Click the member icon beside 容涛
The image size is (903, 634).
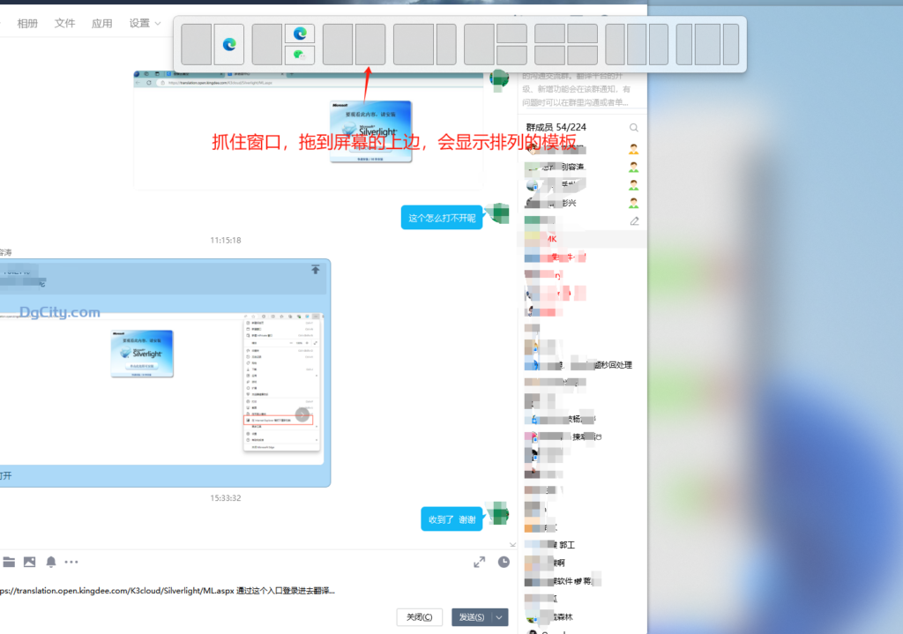click(633, 167)
